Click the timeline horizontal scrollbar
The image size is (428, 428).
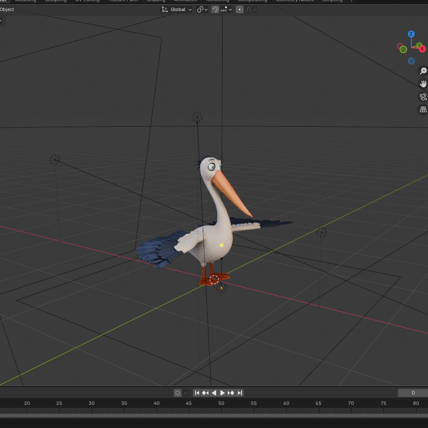[214, 416]
